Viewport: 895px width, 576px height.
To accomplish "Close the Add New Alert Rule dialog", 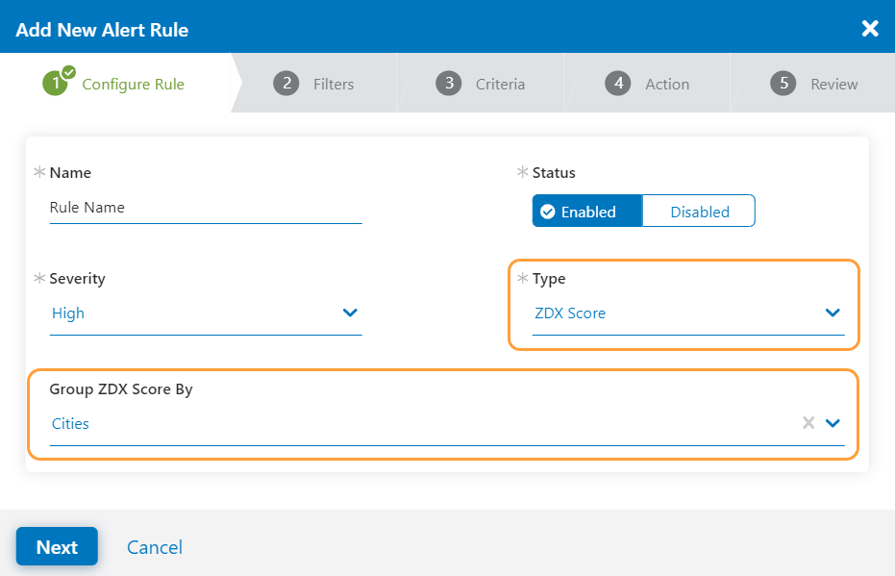I will (870, 28).
